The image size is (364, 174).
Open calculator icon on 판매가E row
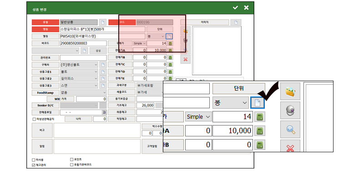click(x=171, y=78)
